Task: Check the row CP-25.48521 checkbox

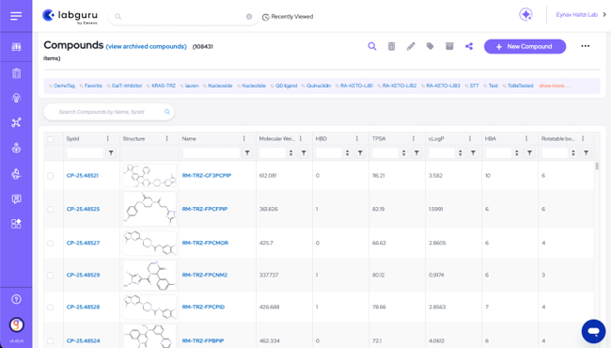Action: pos(50,176)
